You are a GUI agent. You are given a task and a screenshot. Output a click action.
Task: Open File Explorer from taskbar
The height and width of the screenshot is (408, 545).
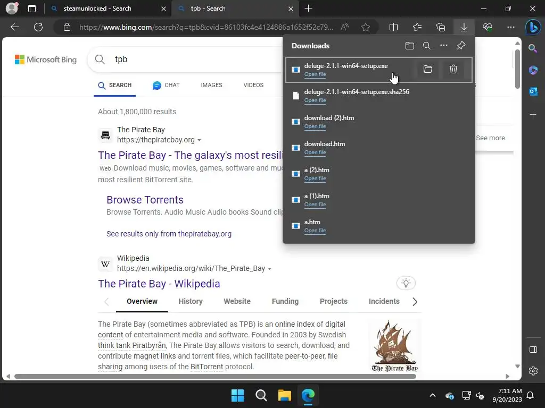[285, 395]
